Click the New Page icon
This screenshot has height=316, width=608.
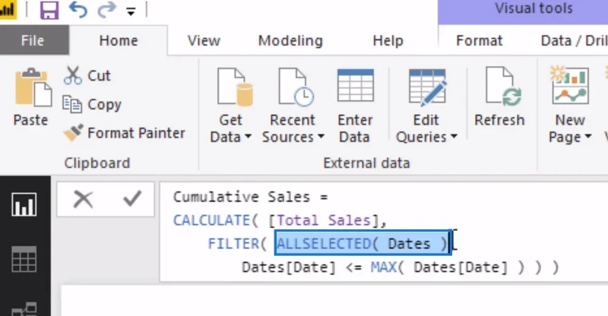tap(570, 85)
